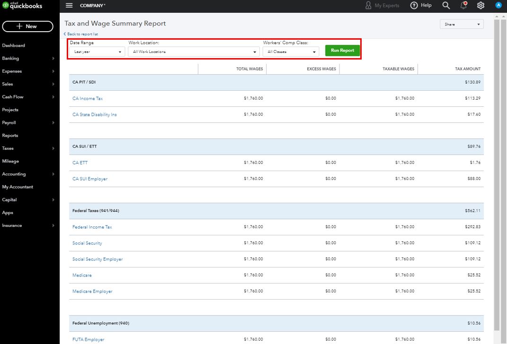Open the Share dropdown
Screen dimensions: 507x344
pyautogui.click(x=462, y=24)
